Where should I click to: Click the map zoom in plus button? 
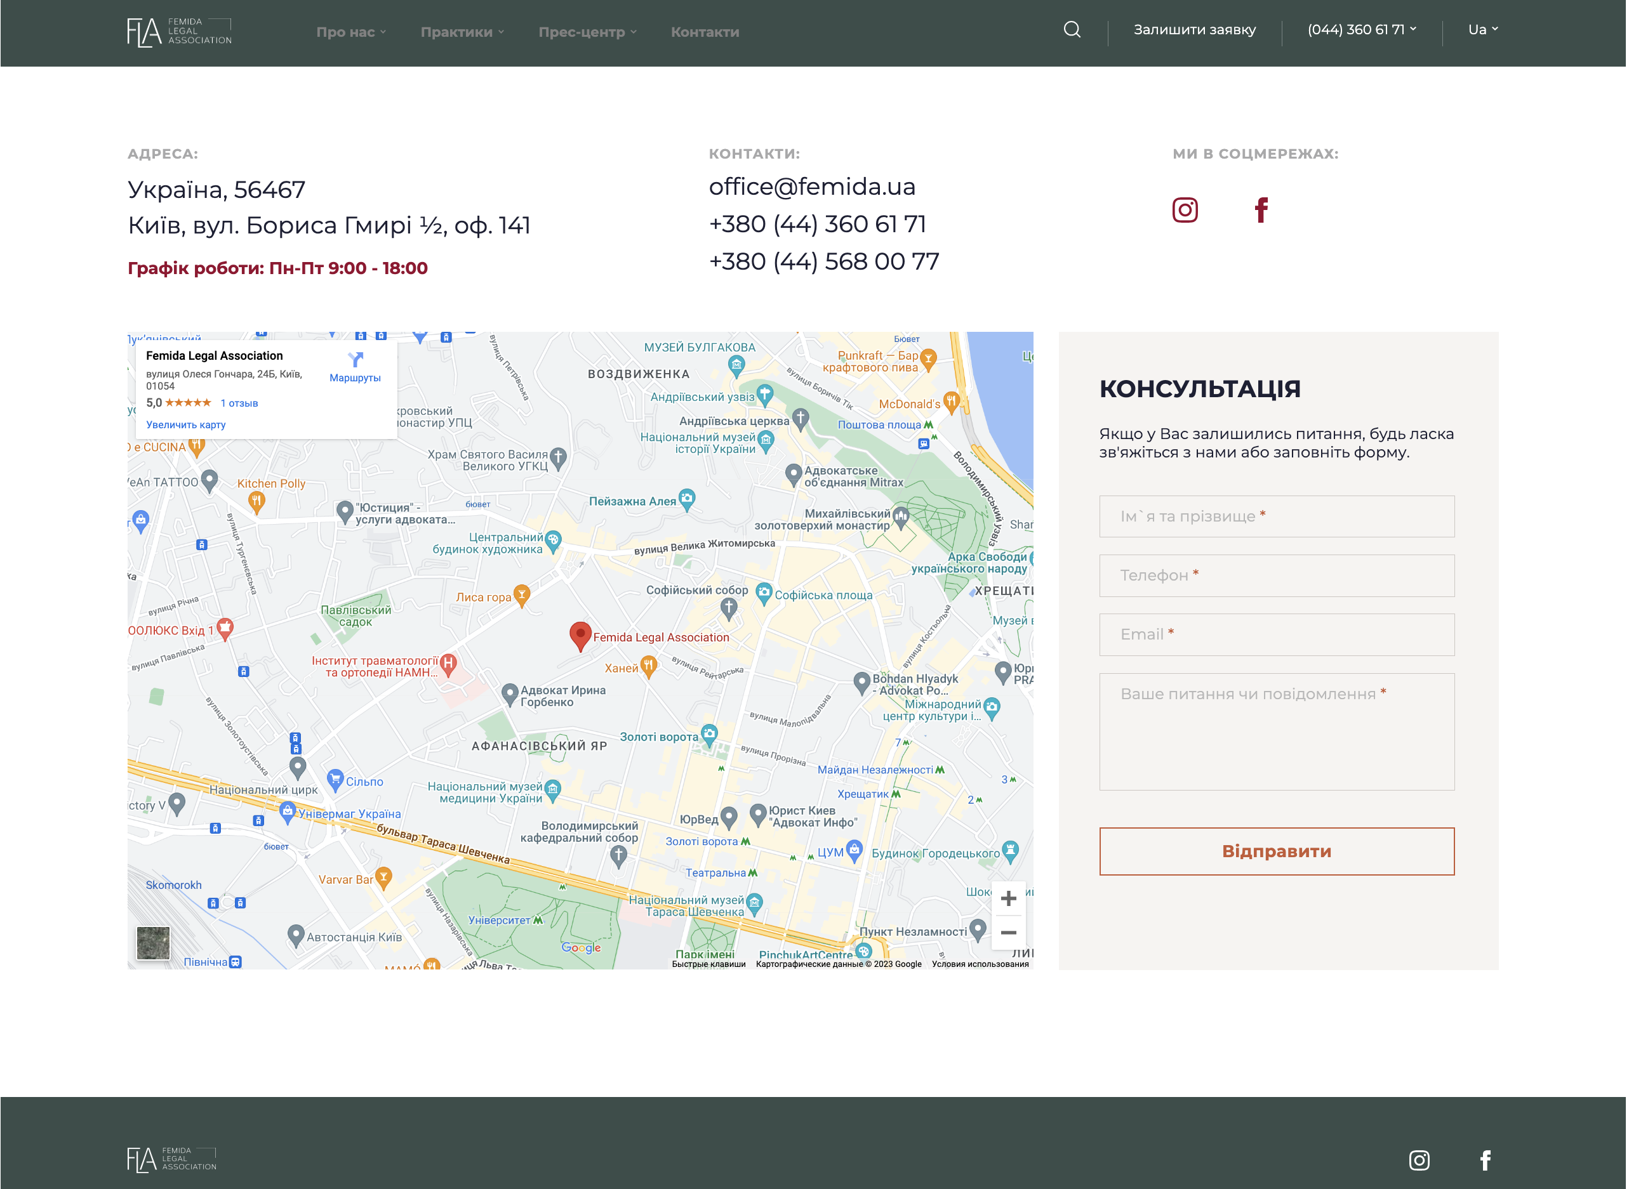[x=1009, y=899]
